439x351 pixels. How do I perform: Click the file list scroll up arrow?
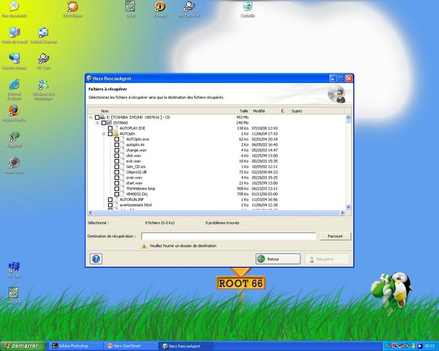tap(348, 117)
